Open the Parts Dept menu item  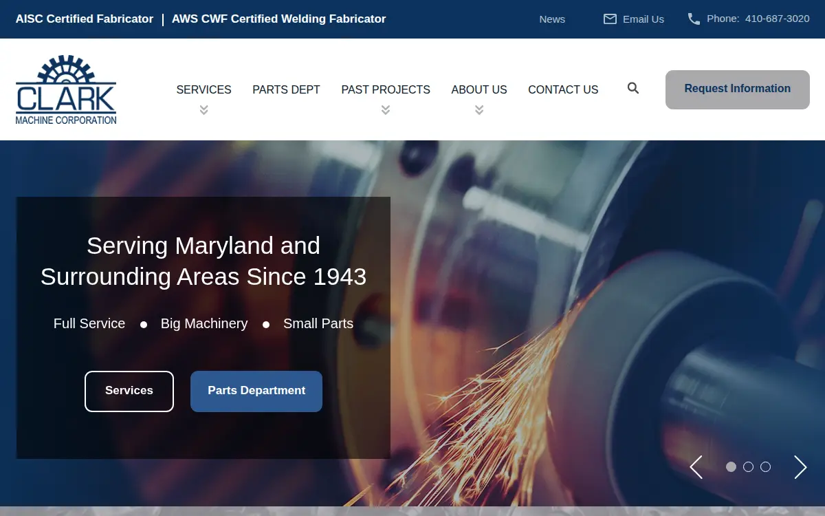point(286,89)
